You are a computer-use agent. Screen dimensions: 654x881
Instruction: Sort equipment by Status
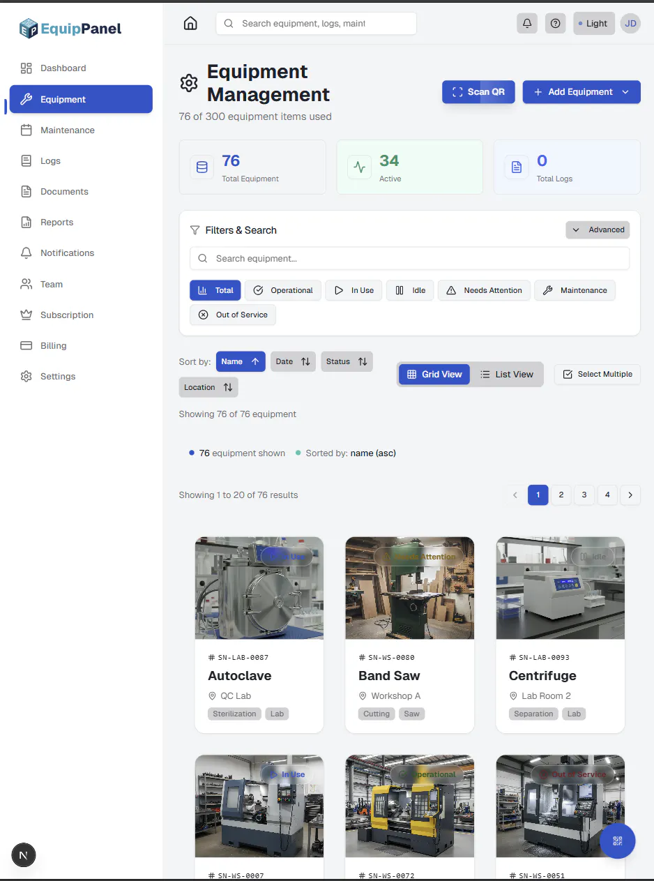[x=347, y=361]
